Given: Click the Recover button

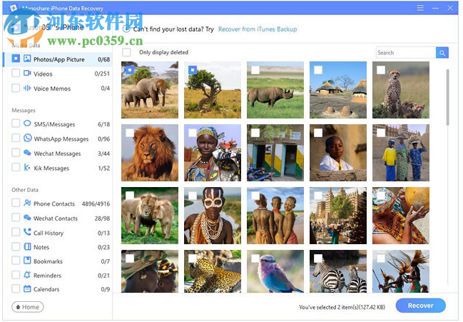Looking at the screenshot, I should tap(420, 306).
